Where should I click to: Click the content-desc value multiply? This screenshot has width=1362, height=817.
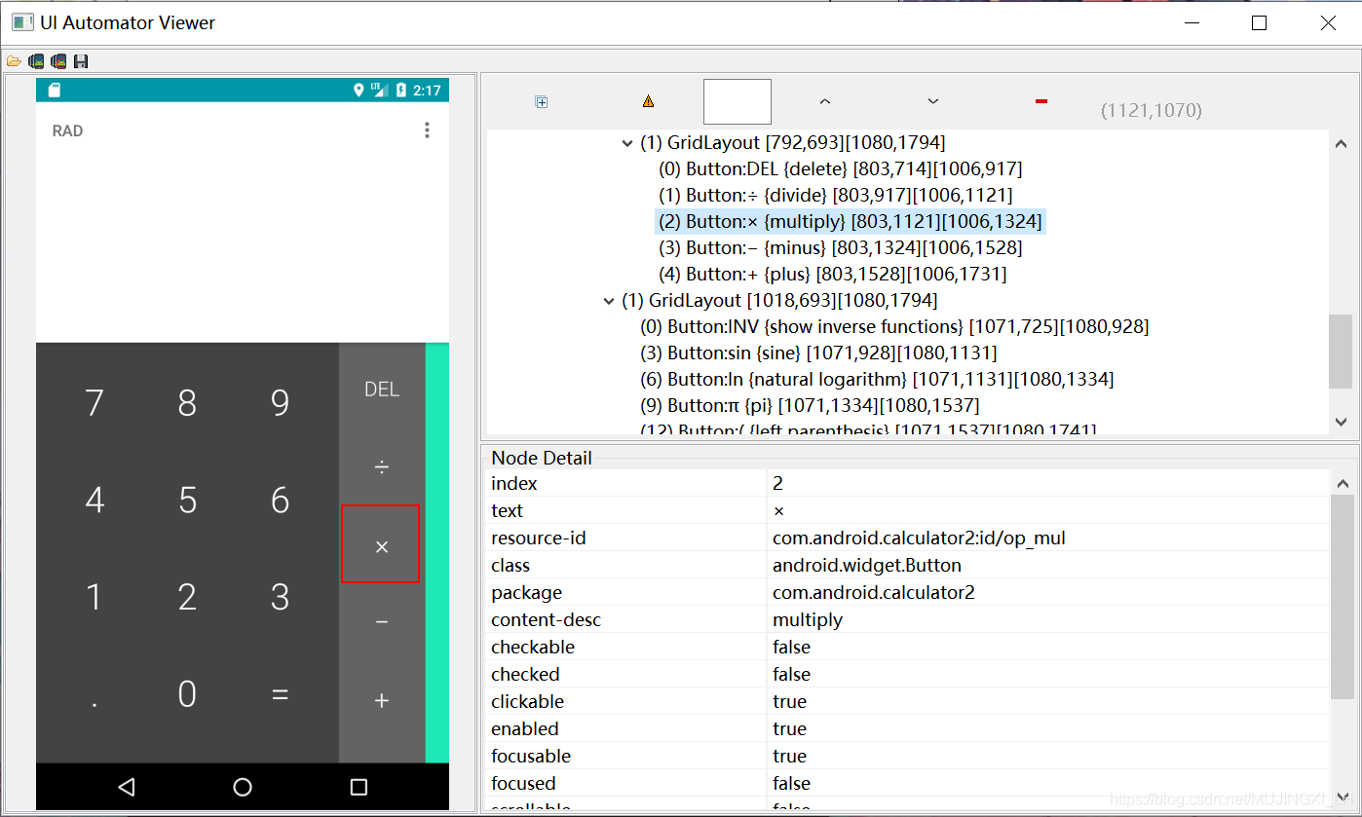pos(808,619)
